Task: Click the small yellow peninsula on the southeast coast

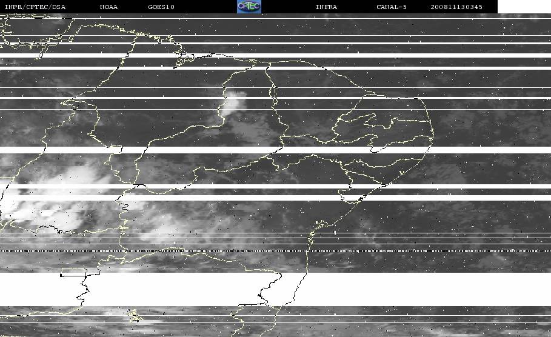Action: point(321,224)
